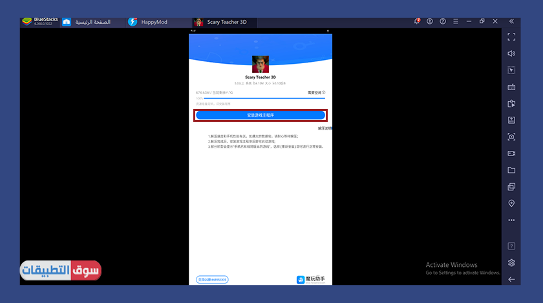
Task: Open multi-instance manager icon
Action: click(x=511, y=187)
